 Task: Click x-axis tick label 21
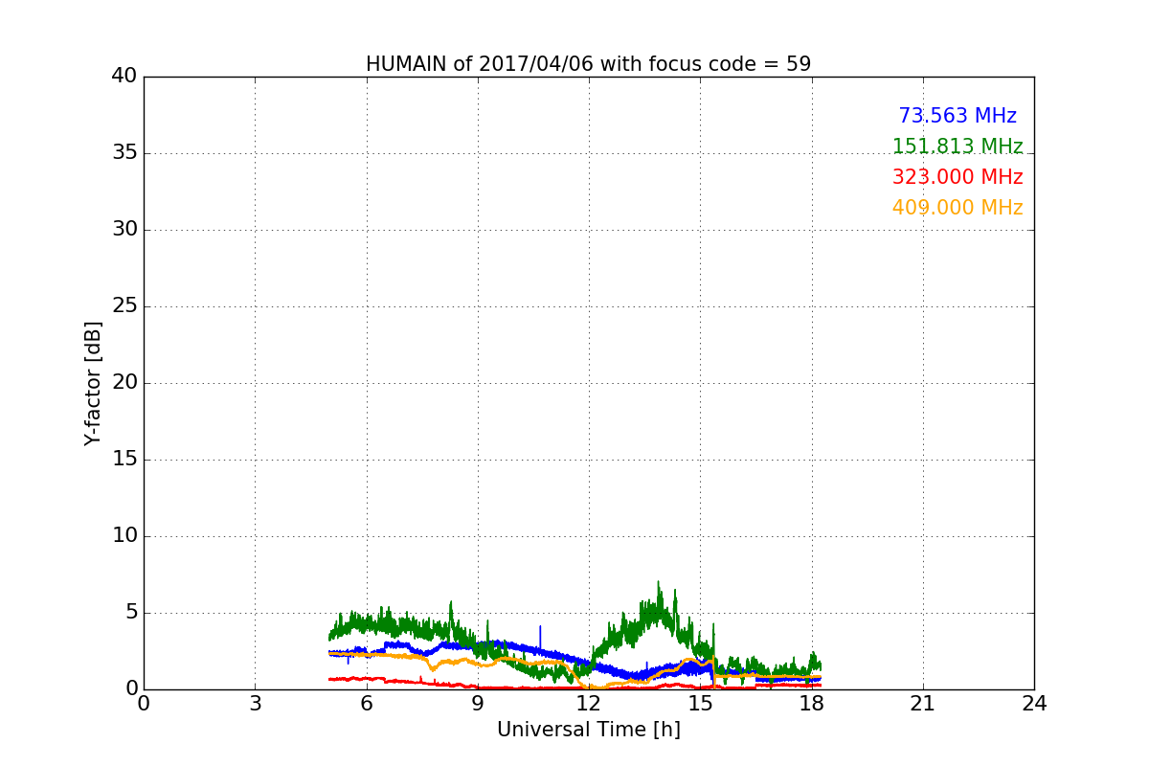[x=923, y=704]
